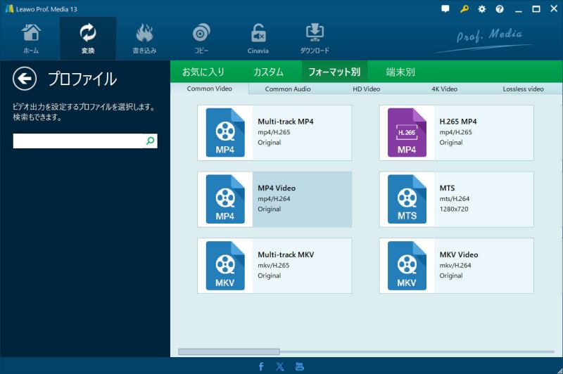Select the 4K Video sub-tab
Screen dimensions: 563x374
(x=444, y=89)
